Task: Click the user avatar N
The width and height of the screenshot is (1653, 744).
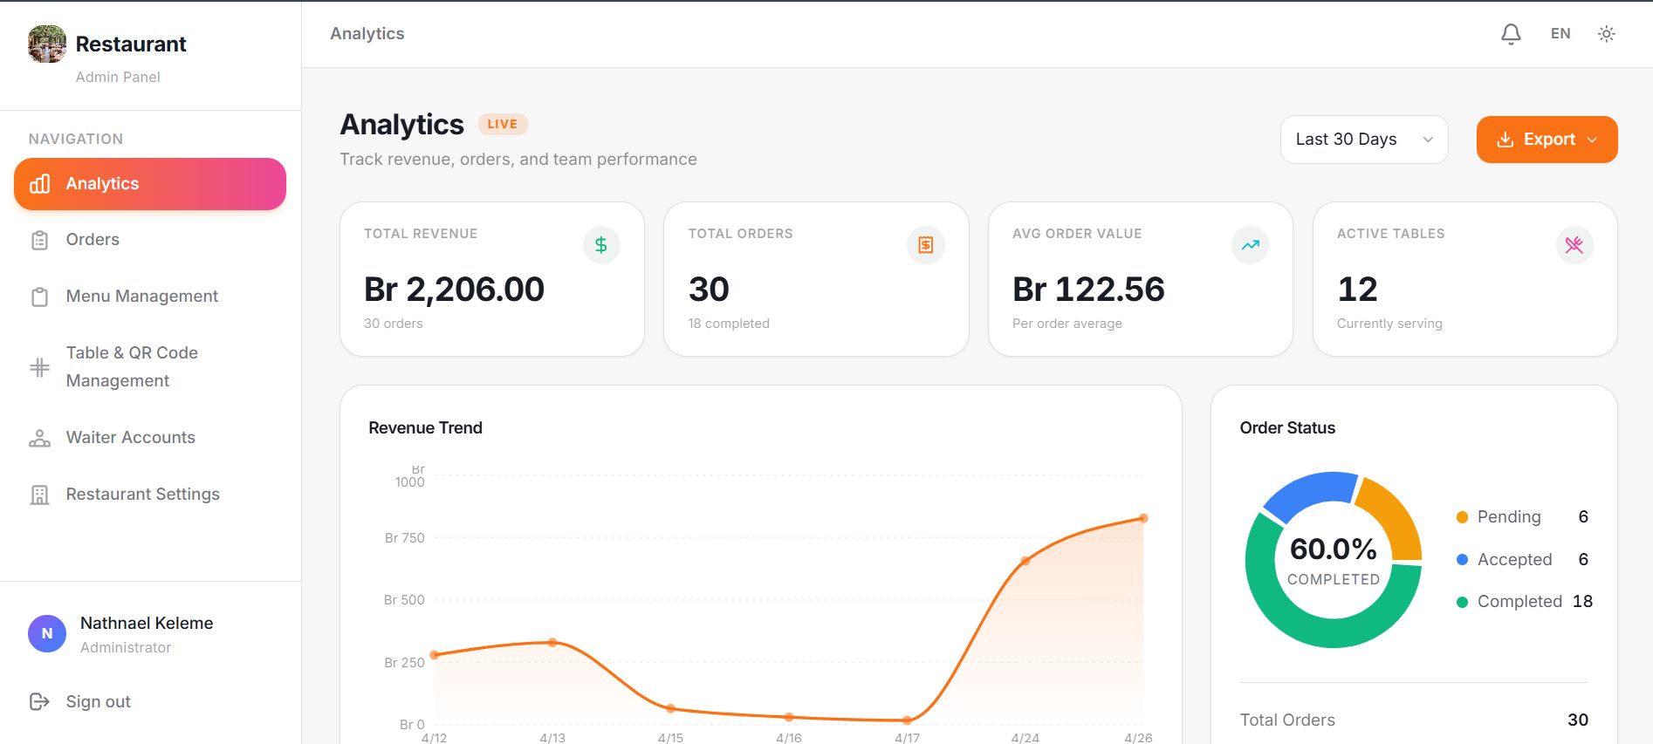Action: click(47, 633)
